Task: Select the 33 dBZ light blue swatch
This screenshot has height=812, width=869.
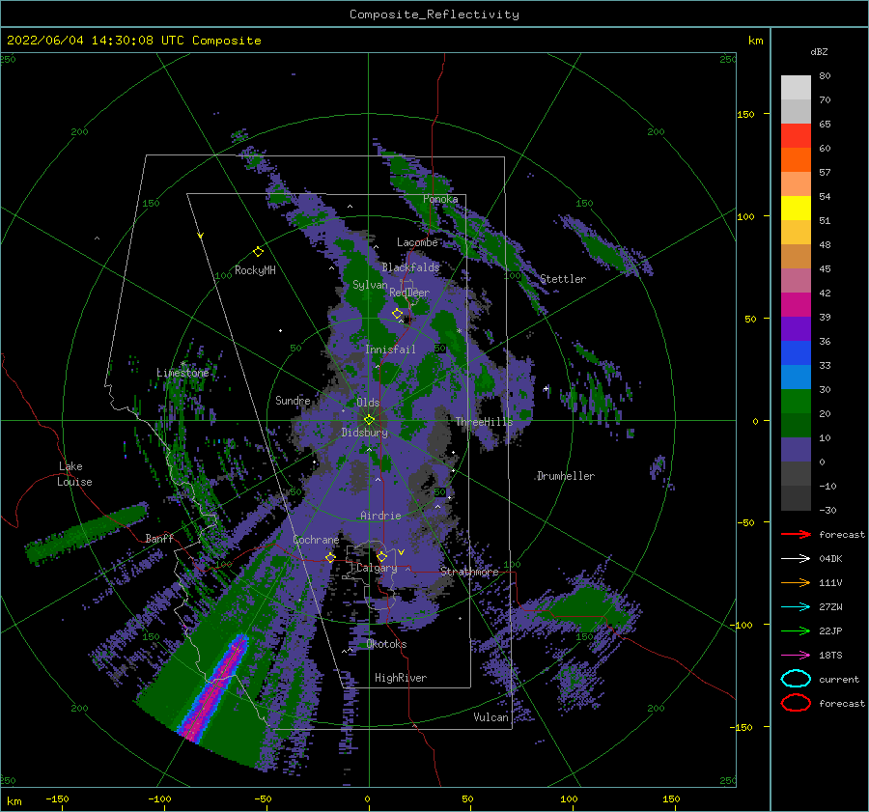Action: (x=796, y=377)
